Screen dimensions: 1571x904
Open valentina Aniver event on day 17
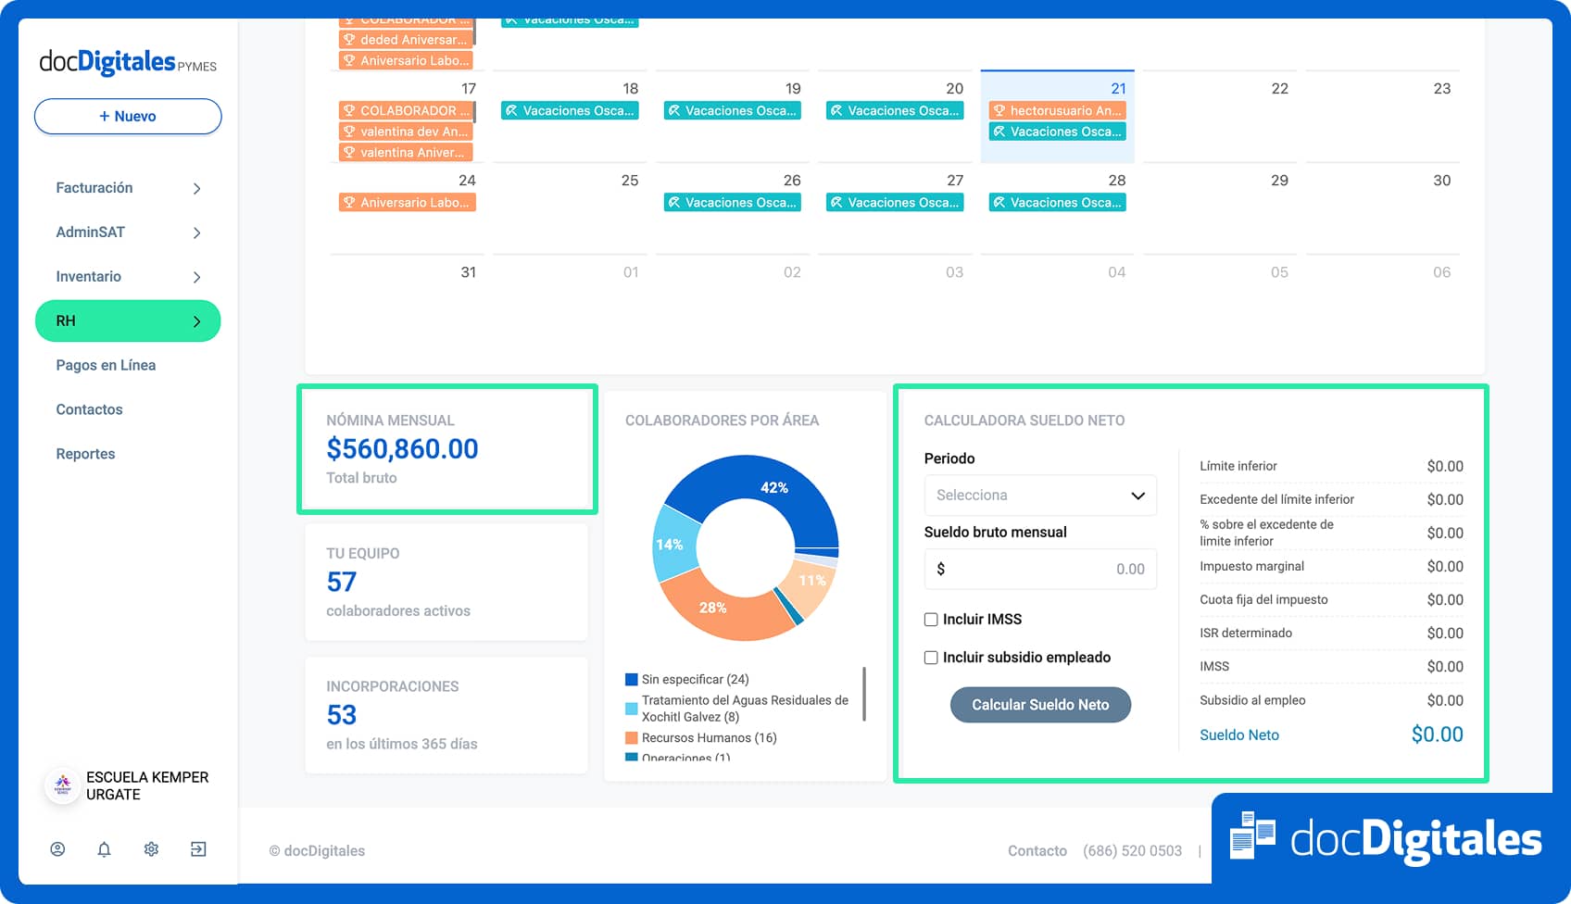407,153
